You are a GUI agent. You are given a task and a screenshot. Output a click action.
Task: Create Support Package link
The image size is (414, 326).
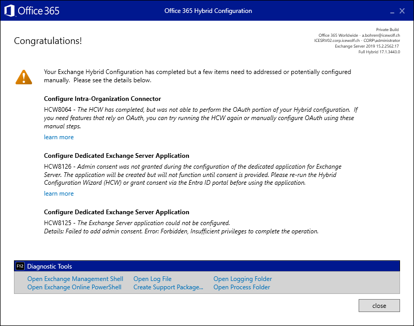click(168, 287)
